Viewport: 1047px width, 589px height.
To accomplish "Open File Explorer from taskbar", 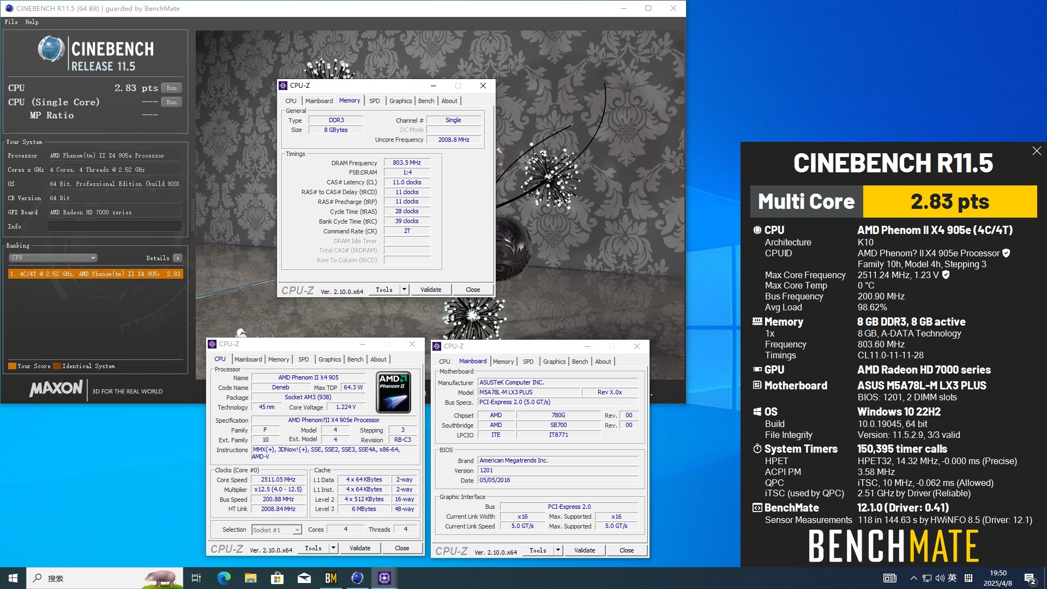I will (x=250, y=578).
